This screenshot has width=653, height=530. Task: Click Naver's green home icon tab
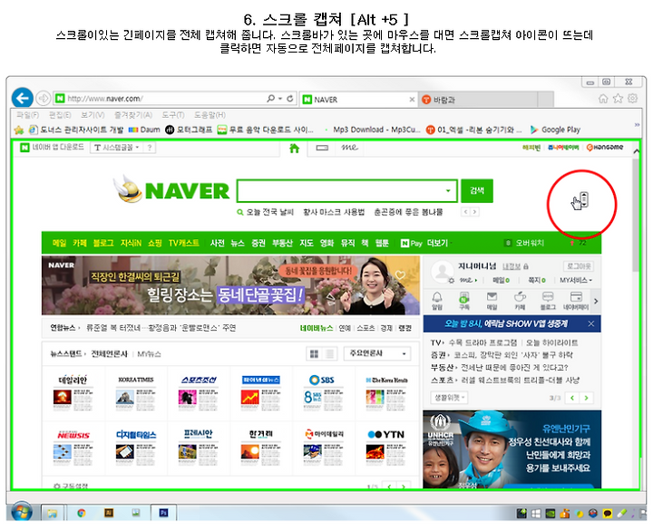(294, 148)
